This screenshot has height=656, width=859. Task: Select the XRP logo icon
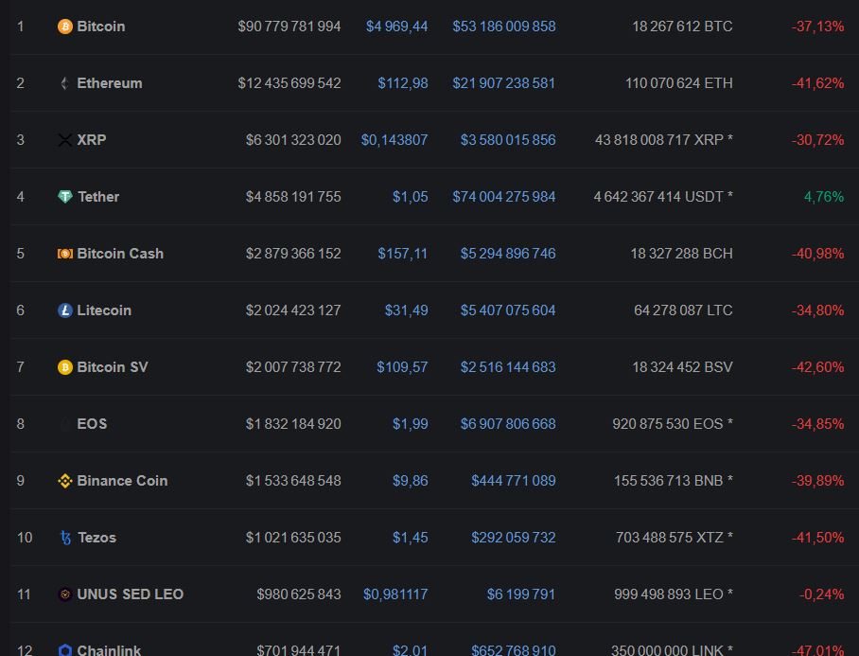tap(63, 139)
